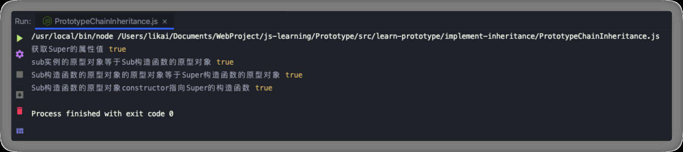Click the 获取Super的属性值 output line
Viewport: 683px width, 152px height.
click(79, 49)
